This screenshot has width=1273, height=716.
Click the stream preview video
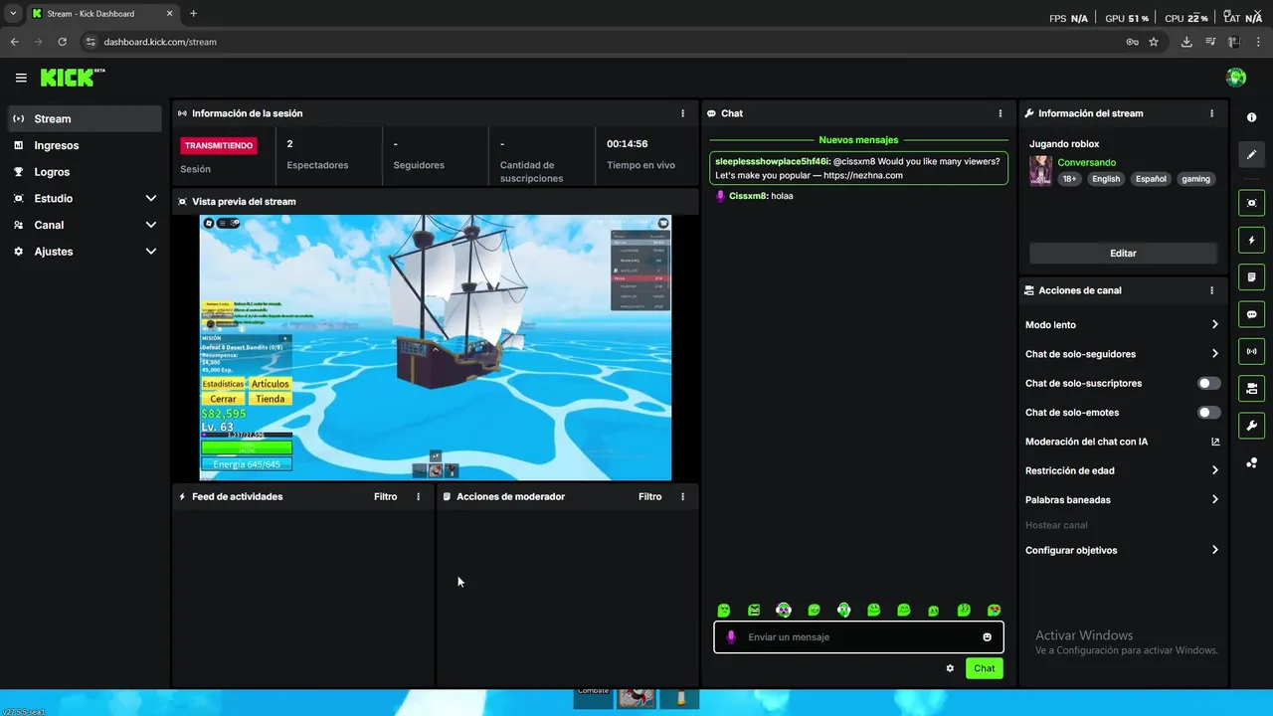pos(436,347)
